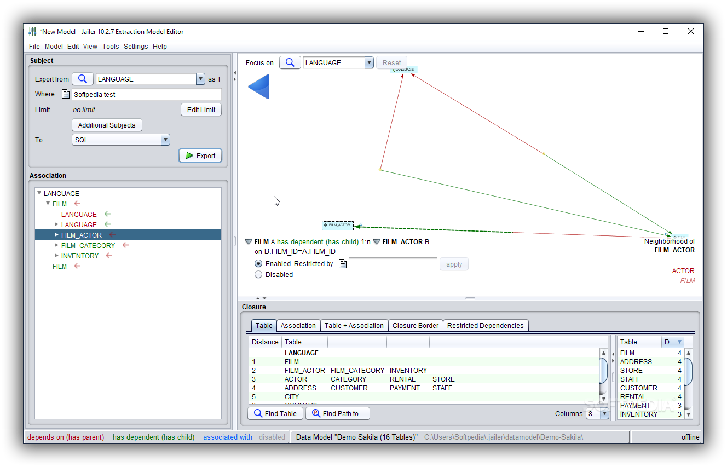
Task: Open the Table + Association tab
Action: (354, 325)
